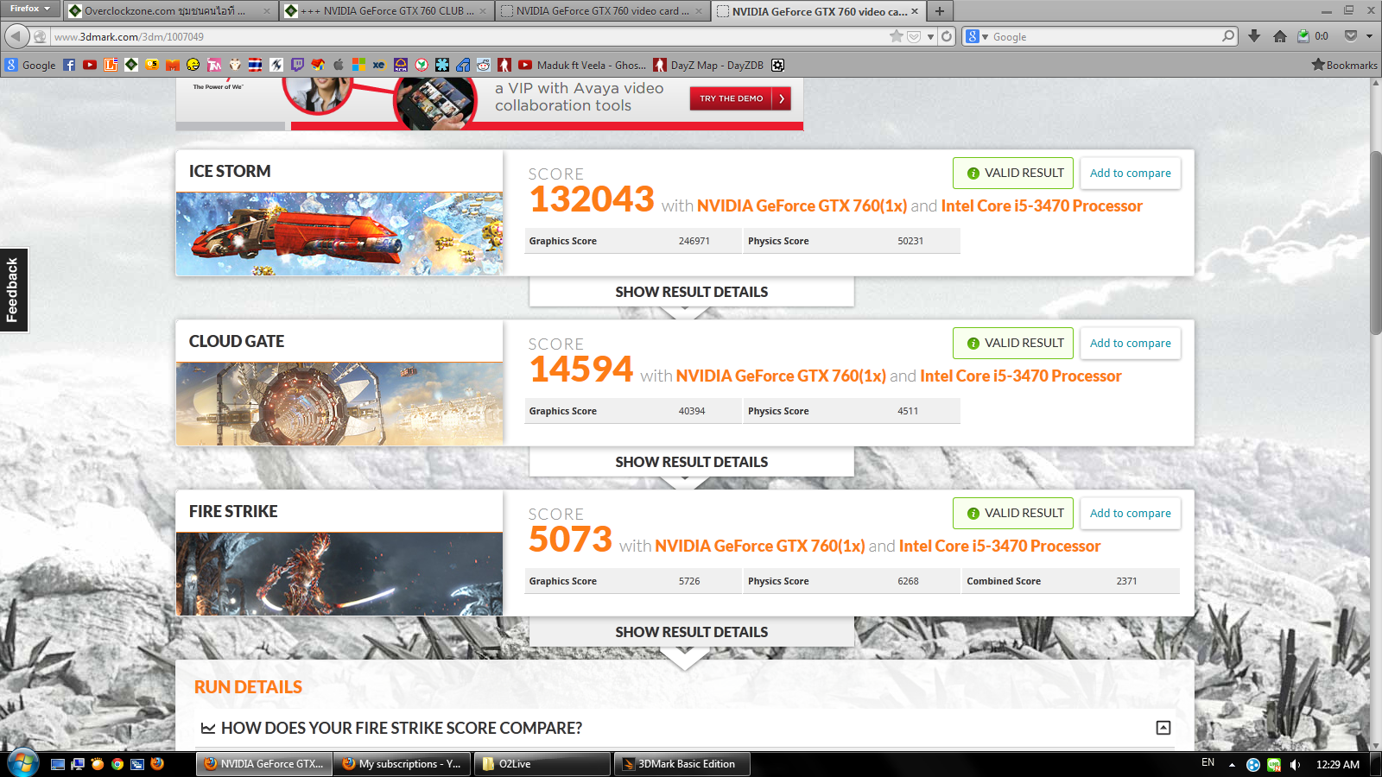Click the taskbar clock showing 12:29 AM
This screenshot has height=777, width=1382.
1338,765
